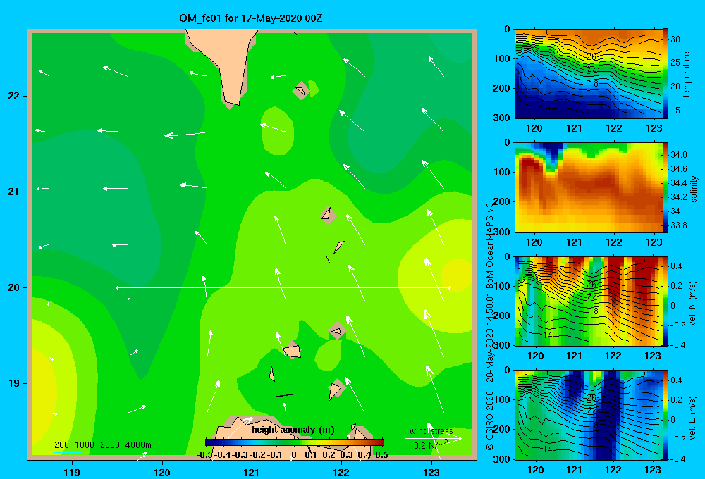The image size is (705, 479).
Task: Click the white transect line at 20 latitude
Action: [x=283, y=287]
